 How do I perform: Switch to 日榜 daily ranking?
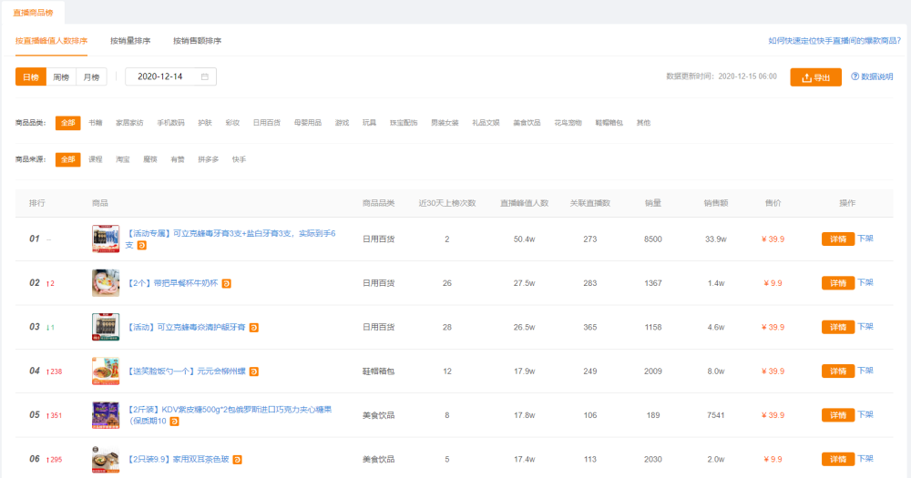pyautogui.click(x=31, y=76)
